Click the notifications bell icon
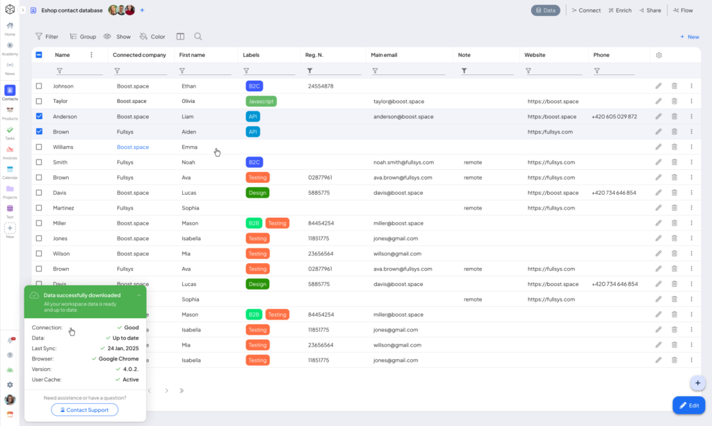712x426 pixels. (x=10, y=340)
